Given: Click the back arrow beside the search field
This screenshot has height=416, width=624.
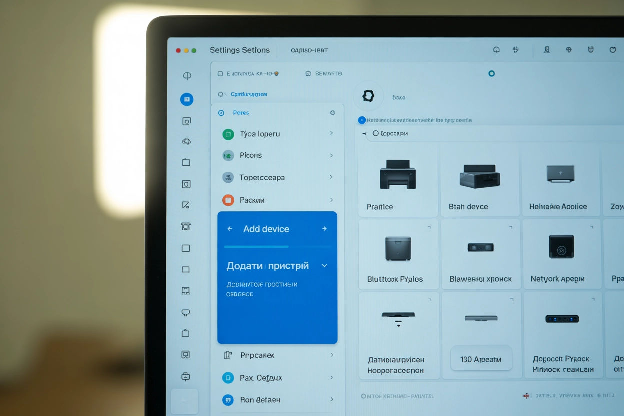Looking at the screenshot, I should [x=364, y=134].
